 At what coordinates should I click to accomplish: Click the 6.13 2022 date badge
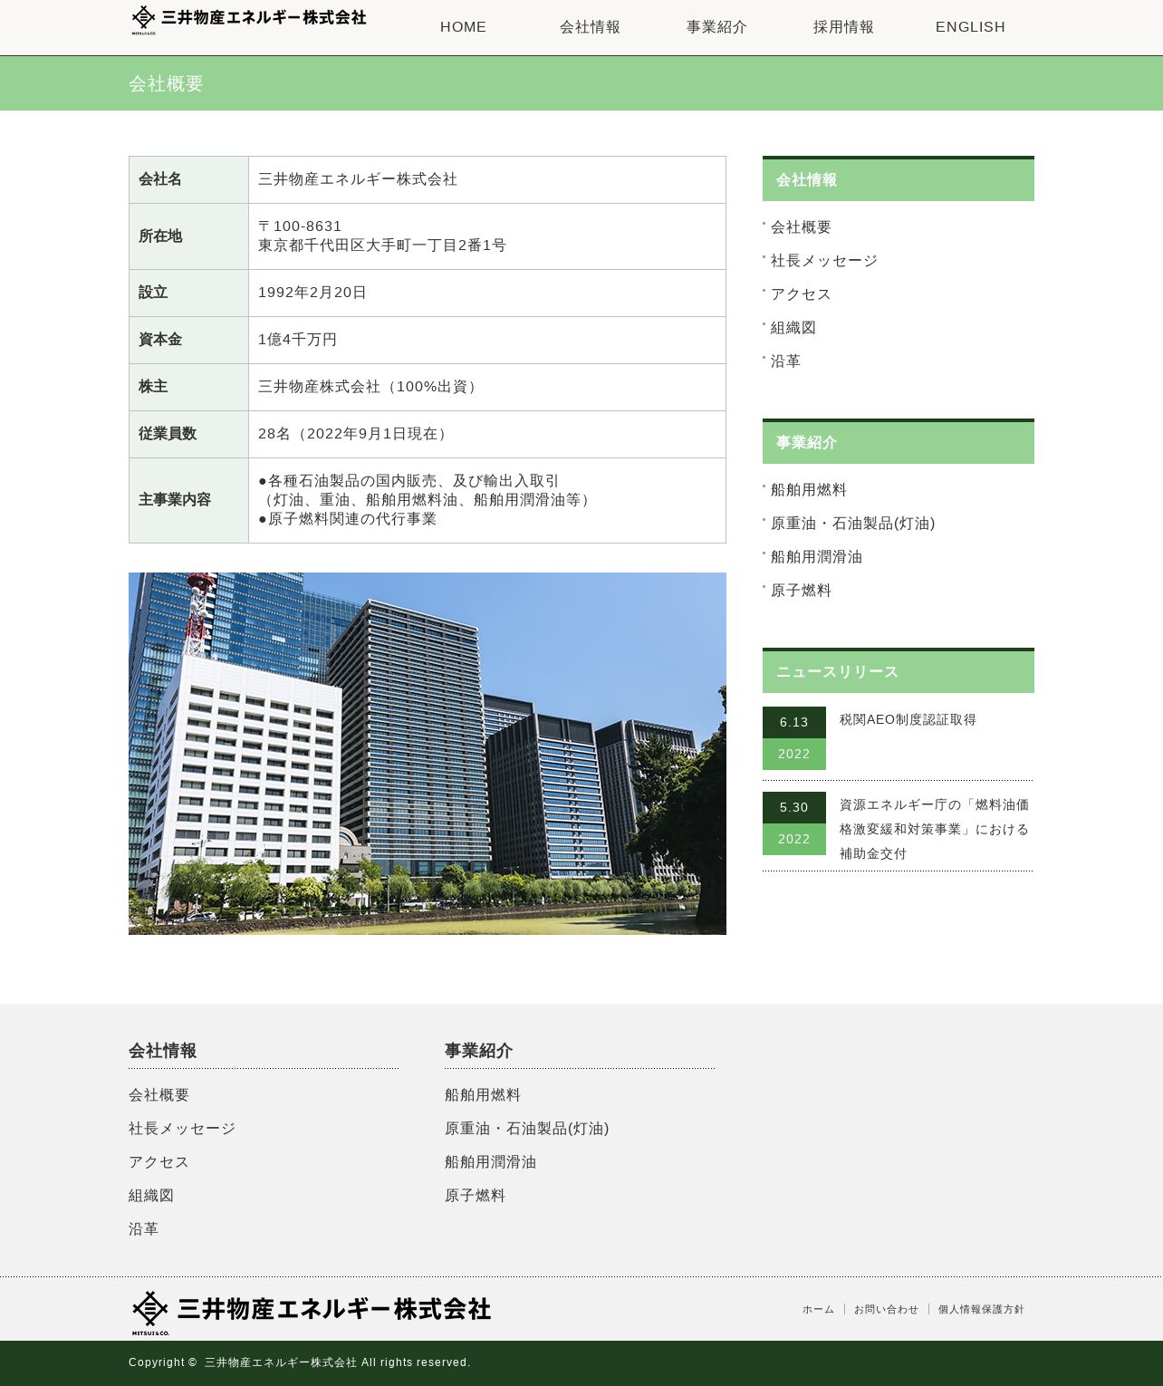point(794,738)
